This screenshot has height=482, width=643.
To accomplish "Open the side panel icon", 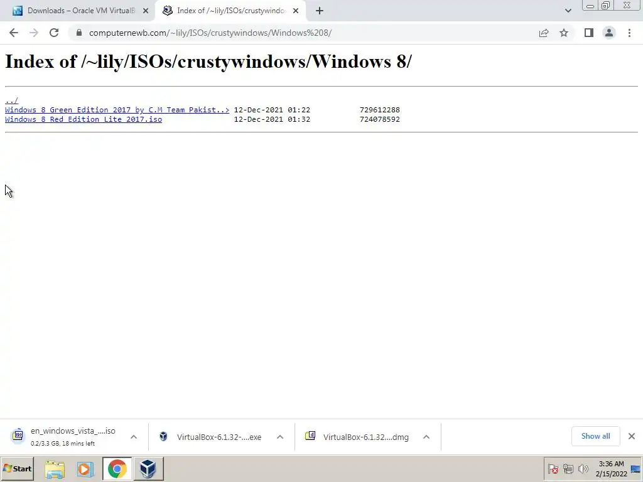I will tap(589, 33).
